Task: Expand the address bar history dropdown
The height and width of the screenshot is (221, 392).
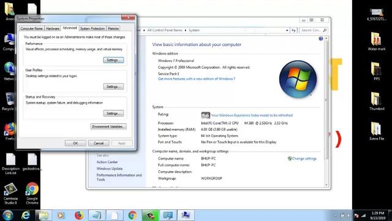Action: point(287,30)
